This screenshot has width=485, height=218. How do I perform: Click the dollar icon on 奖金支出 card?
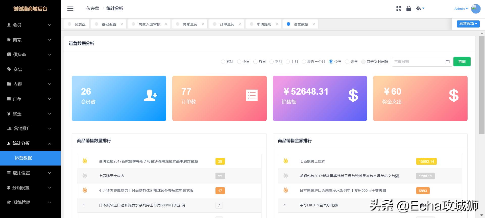point(454,95)
